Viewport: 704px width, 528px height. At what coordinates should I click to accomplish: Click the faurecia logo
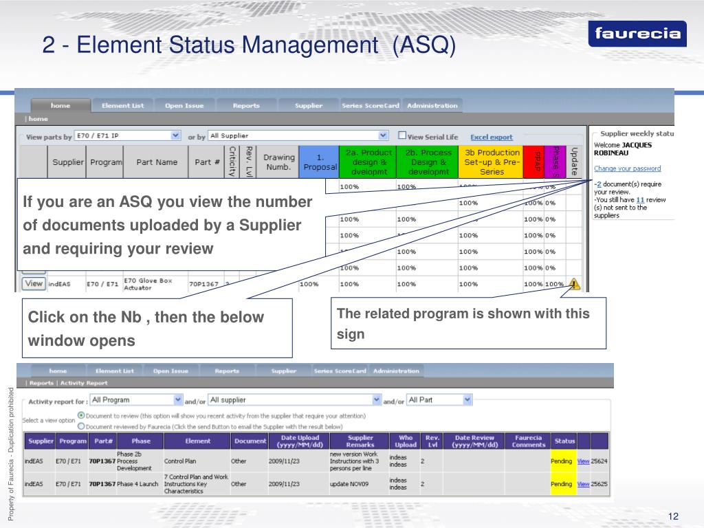(x=637, y=34)
